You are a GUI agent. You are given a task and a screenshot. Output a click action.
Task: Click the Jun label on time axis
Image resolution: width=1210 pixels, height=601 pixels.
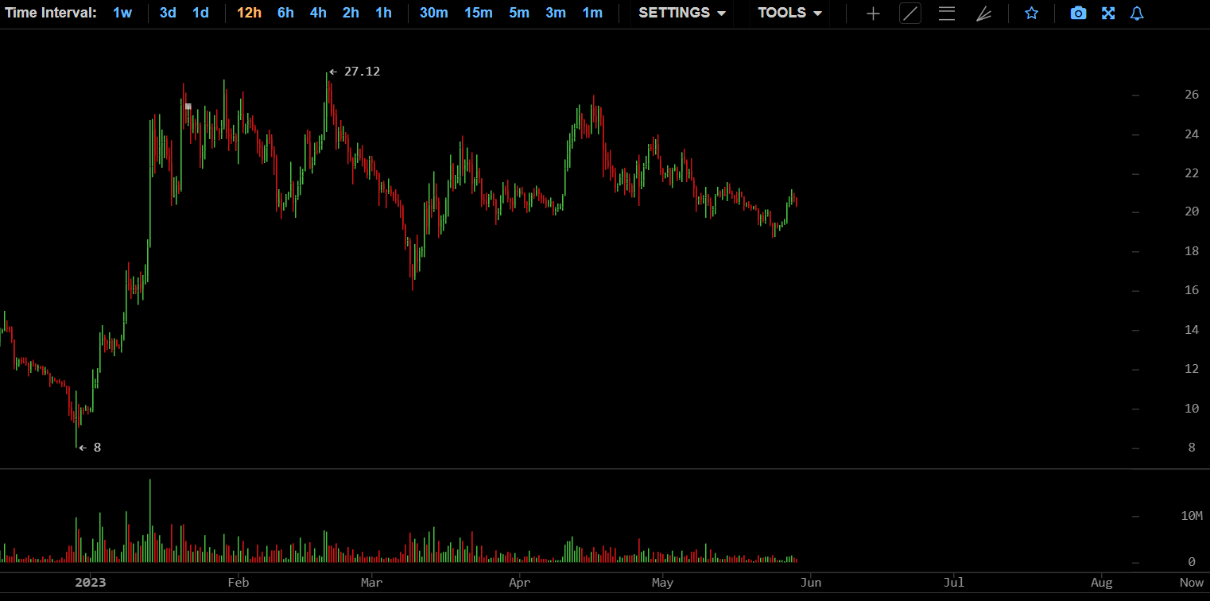(x=810, y=583)
